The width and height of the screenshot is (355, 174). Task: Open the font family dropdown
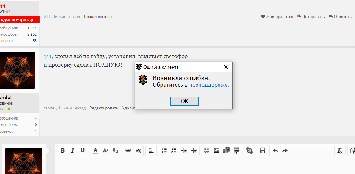coord(115,150)
